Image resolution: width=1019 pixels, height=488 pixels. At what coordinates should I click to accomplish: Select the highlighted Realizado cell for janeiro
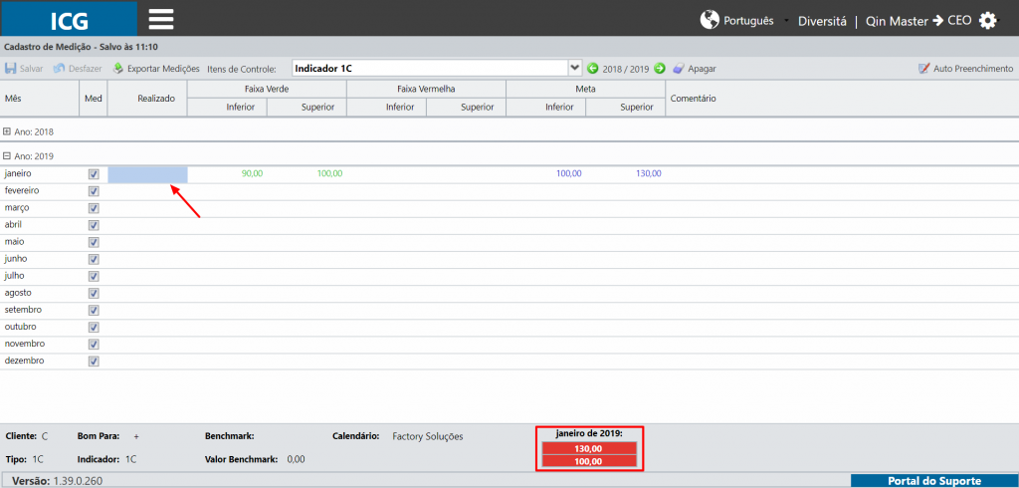coord(147,174)
